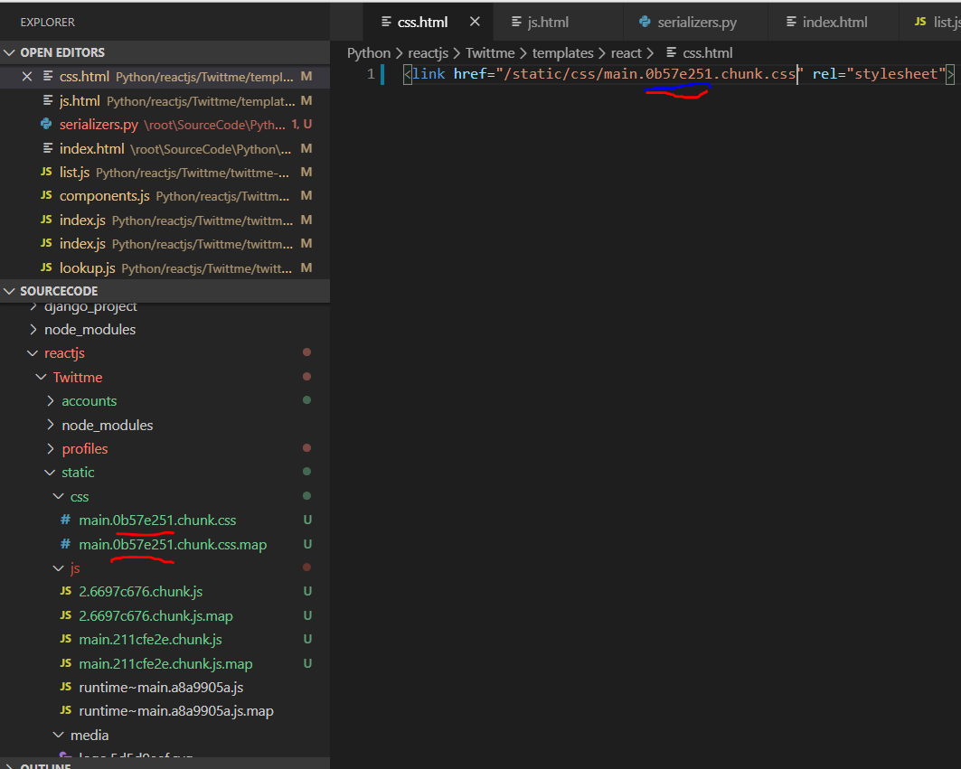Click Twittme in the breadcrumb path
Screen dimensions: 961x769
click(491, 53)
